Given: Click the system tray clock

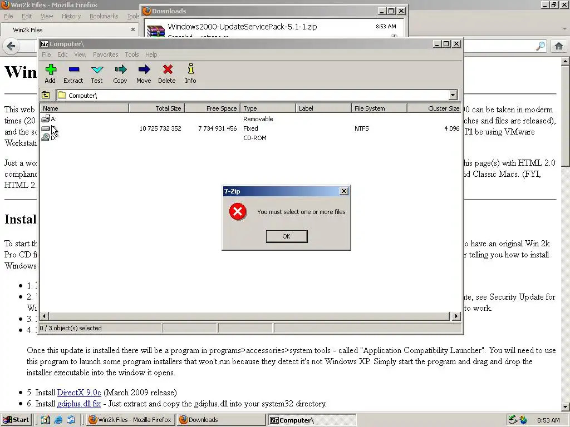Looking at the screenshot, I should tap(548, 420).
